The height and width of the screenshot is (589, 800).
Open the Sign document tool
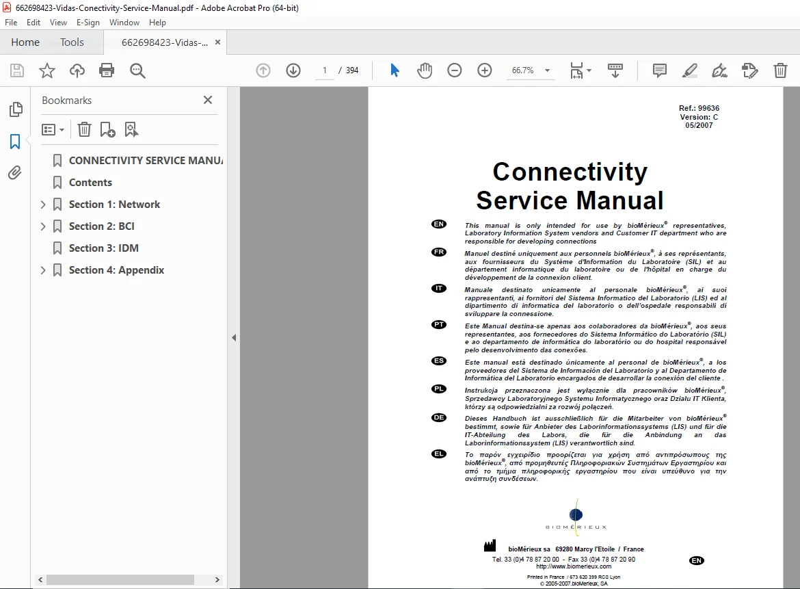(x=719, y=70)
